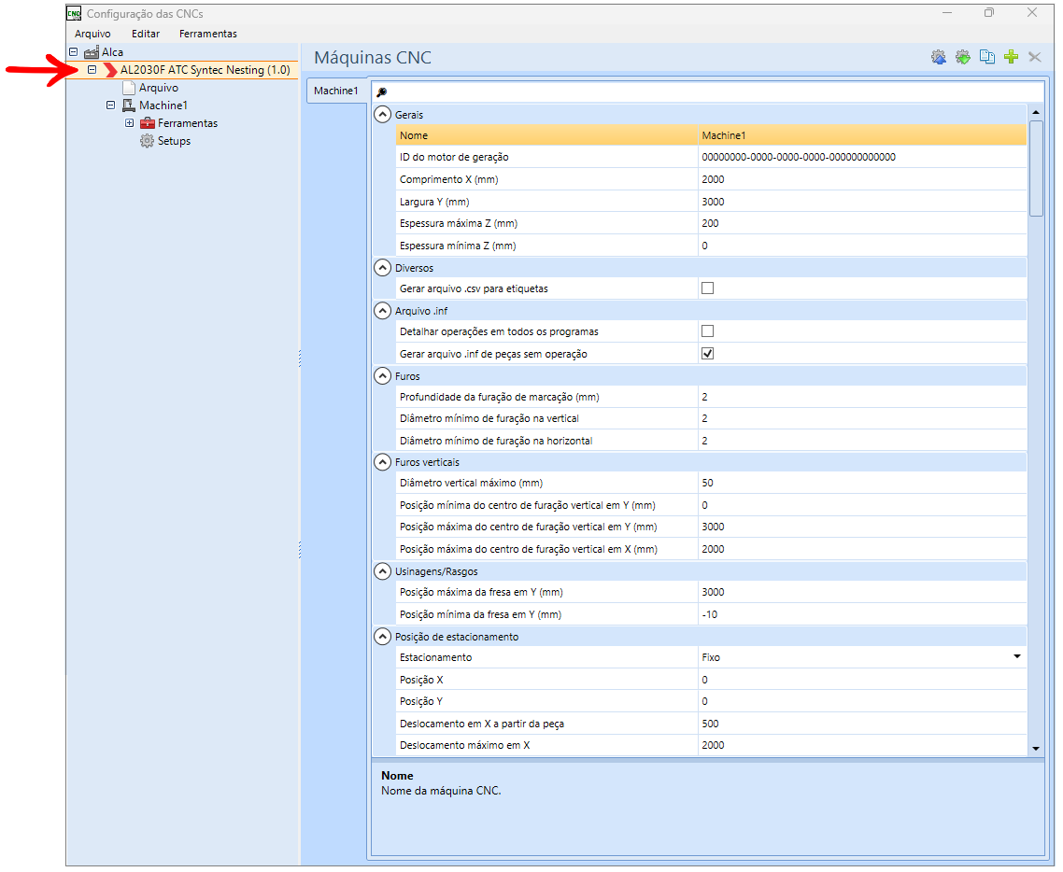Click the gear with blue up arrow icon
The width and height of the screenshot is (1063, 872).
pyautogui.click(x=938, y=58)
